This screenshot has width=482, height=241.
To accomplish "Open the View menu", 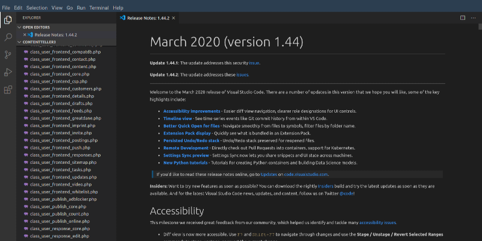I will click(57, 8).
